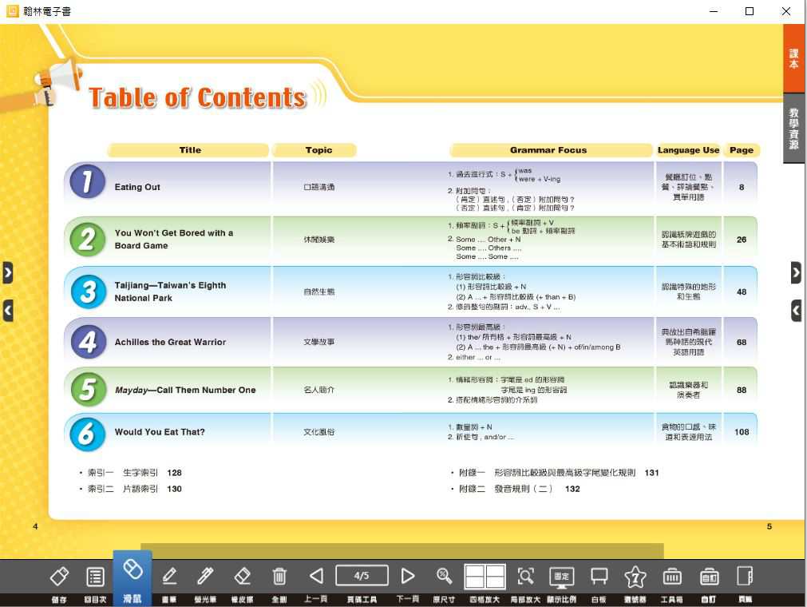Switch to the 課本 side tab
Image resolution: width=807 pixels, height=607 pixels.
[793, 58]
